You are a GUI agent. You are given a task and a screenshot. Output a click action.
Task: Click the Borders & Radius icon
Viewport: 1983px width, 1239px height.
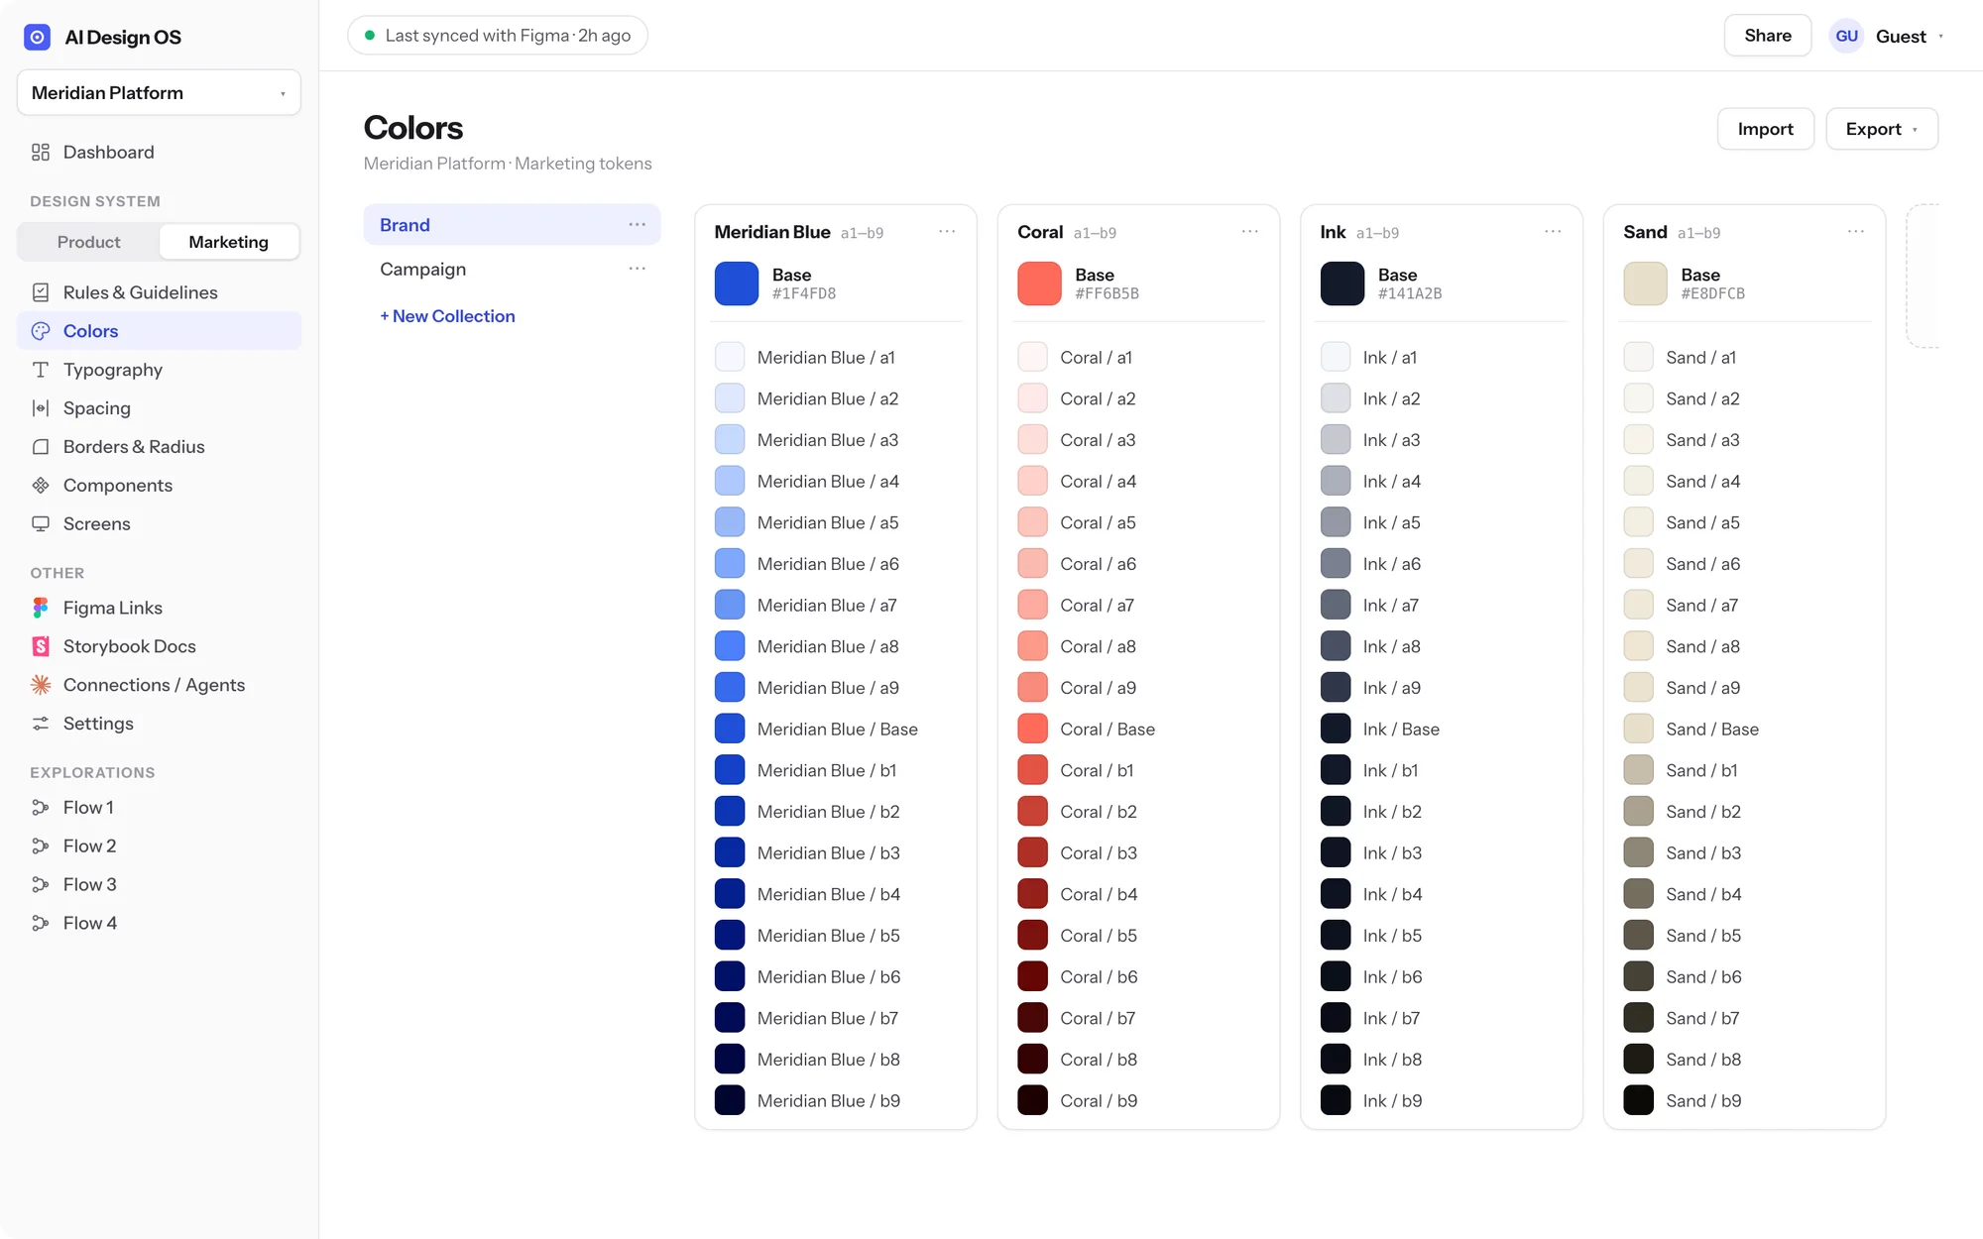41,447
